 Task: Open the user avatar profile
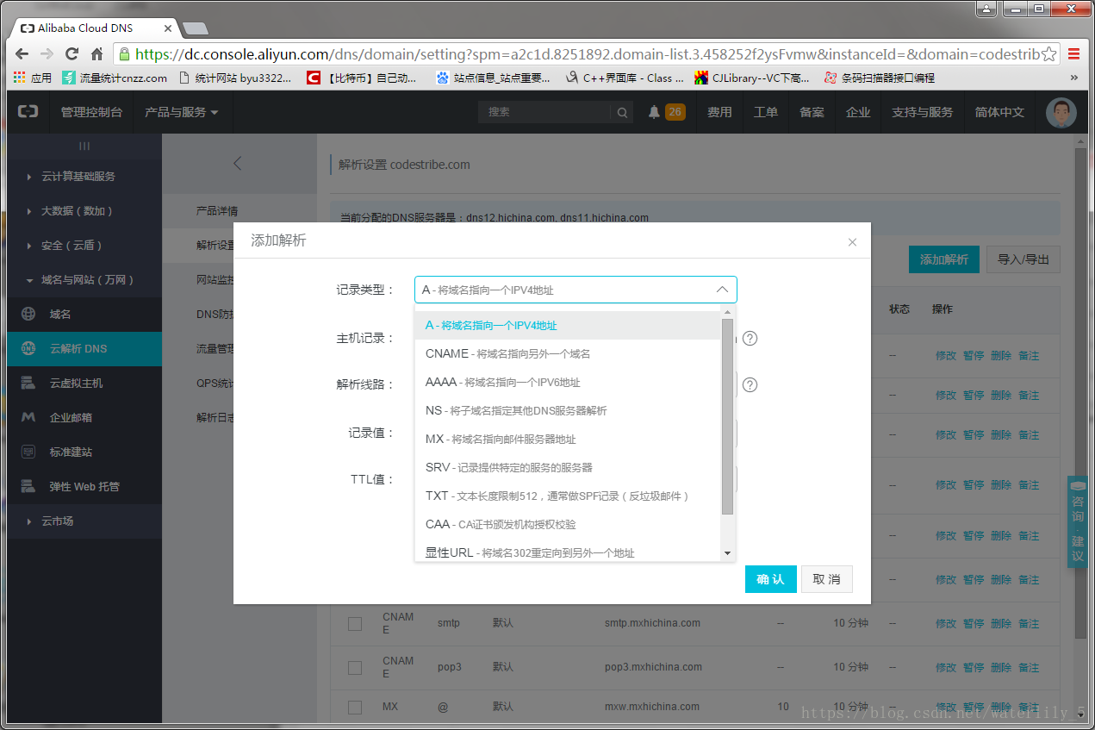1061,112
